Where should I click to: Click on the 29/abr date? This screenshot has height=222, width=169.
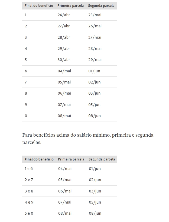[64, 49]
